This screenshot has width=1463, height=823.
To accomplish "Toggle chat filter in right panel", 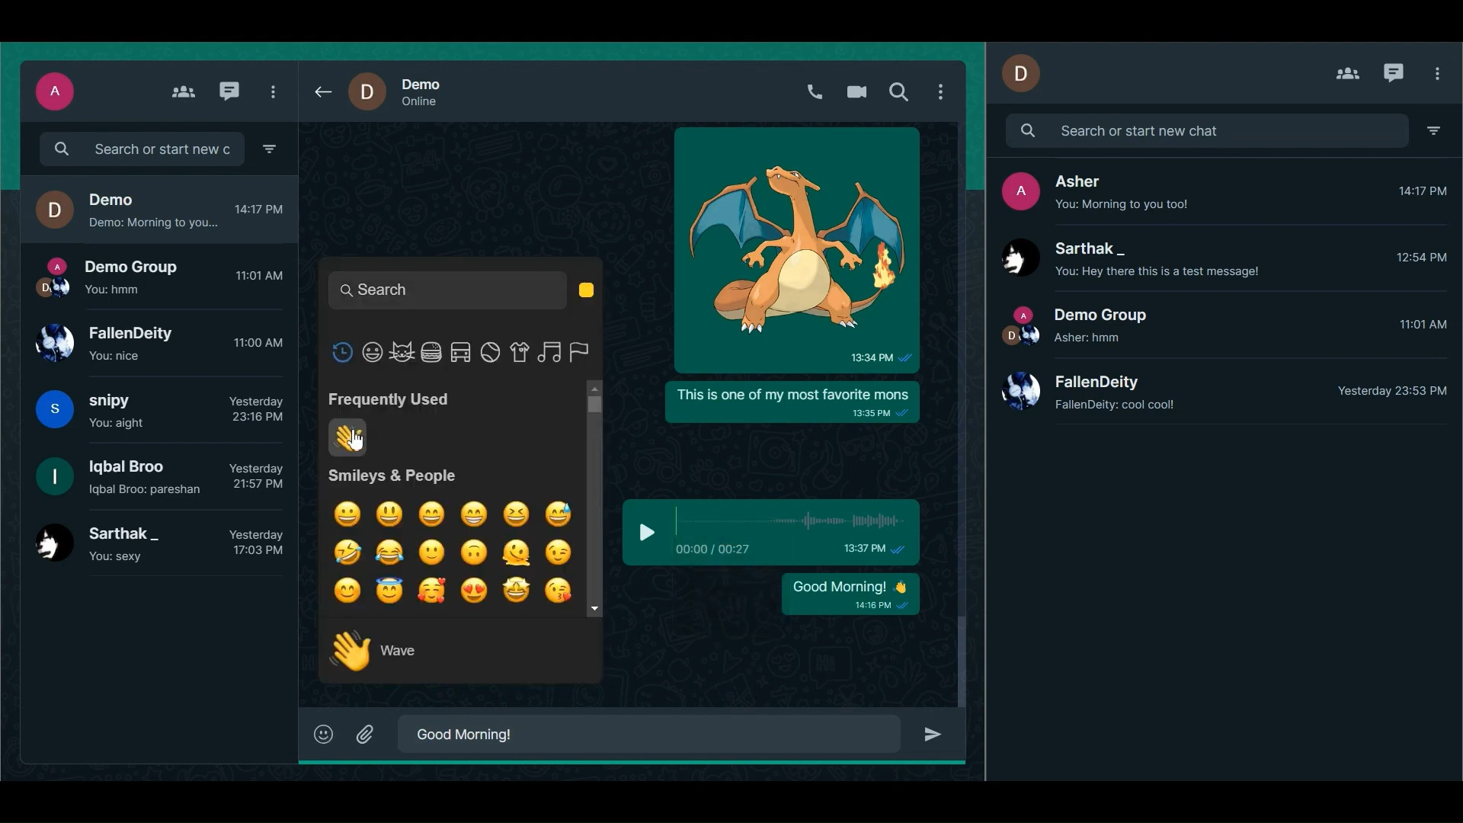I will [1435, 131].
